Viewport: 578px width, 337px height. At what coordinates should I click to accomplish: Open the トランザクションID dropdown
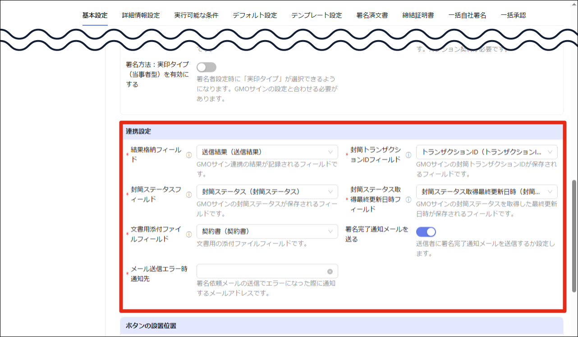pos(487,152)
